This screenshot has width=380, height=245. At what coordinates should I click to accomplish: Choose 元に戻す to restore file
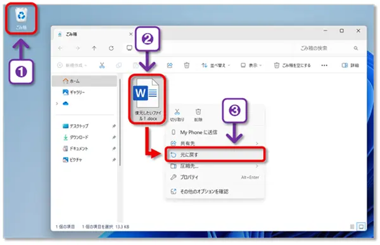click(x=215, y=154)
